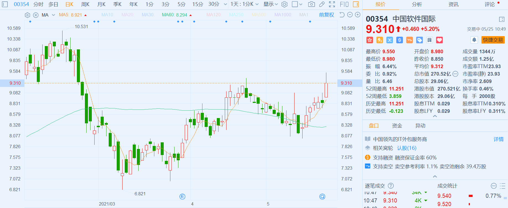Image resolution: width=508 pixels, height=208 pixels.
Task: Toggle the MA500 moving average line
Action: click(259, 15)
